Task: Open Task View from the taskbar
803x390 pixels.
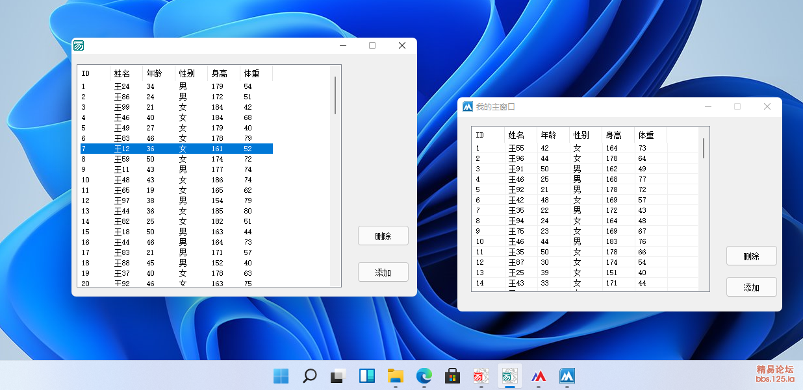Action: pyautogui.click(x=338, y=376)
